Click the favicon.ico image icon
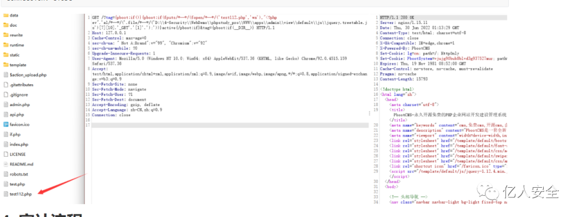Screen dimensions: 578x217 point(5,124)
